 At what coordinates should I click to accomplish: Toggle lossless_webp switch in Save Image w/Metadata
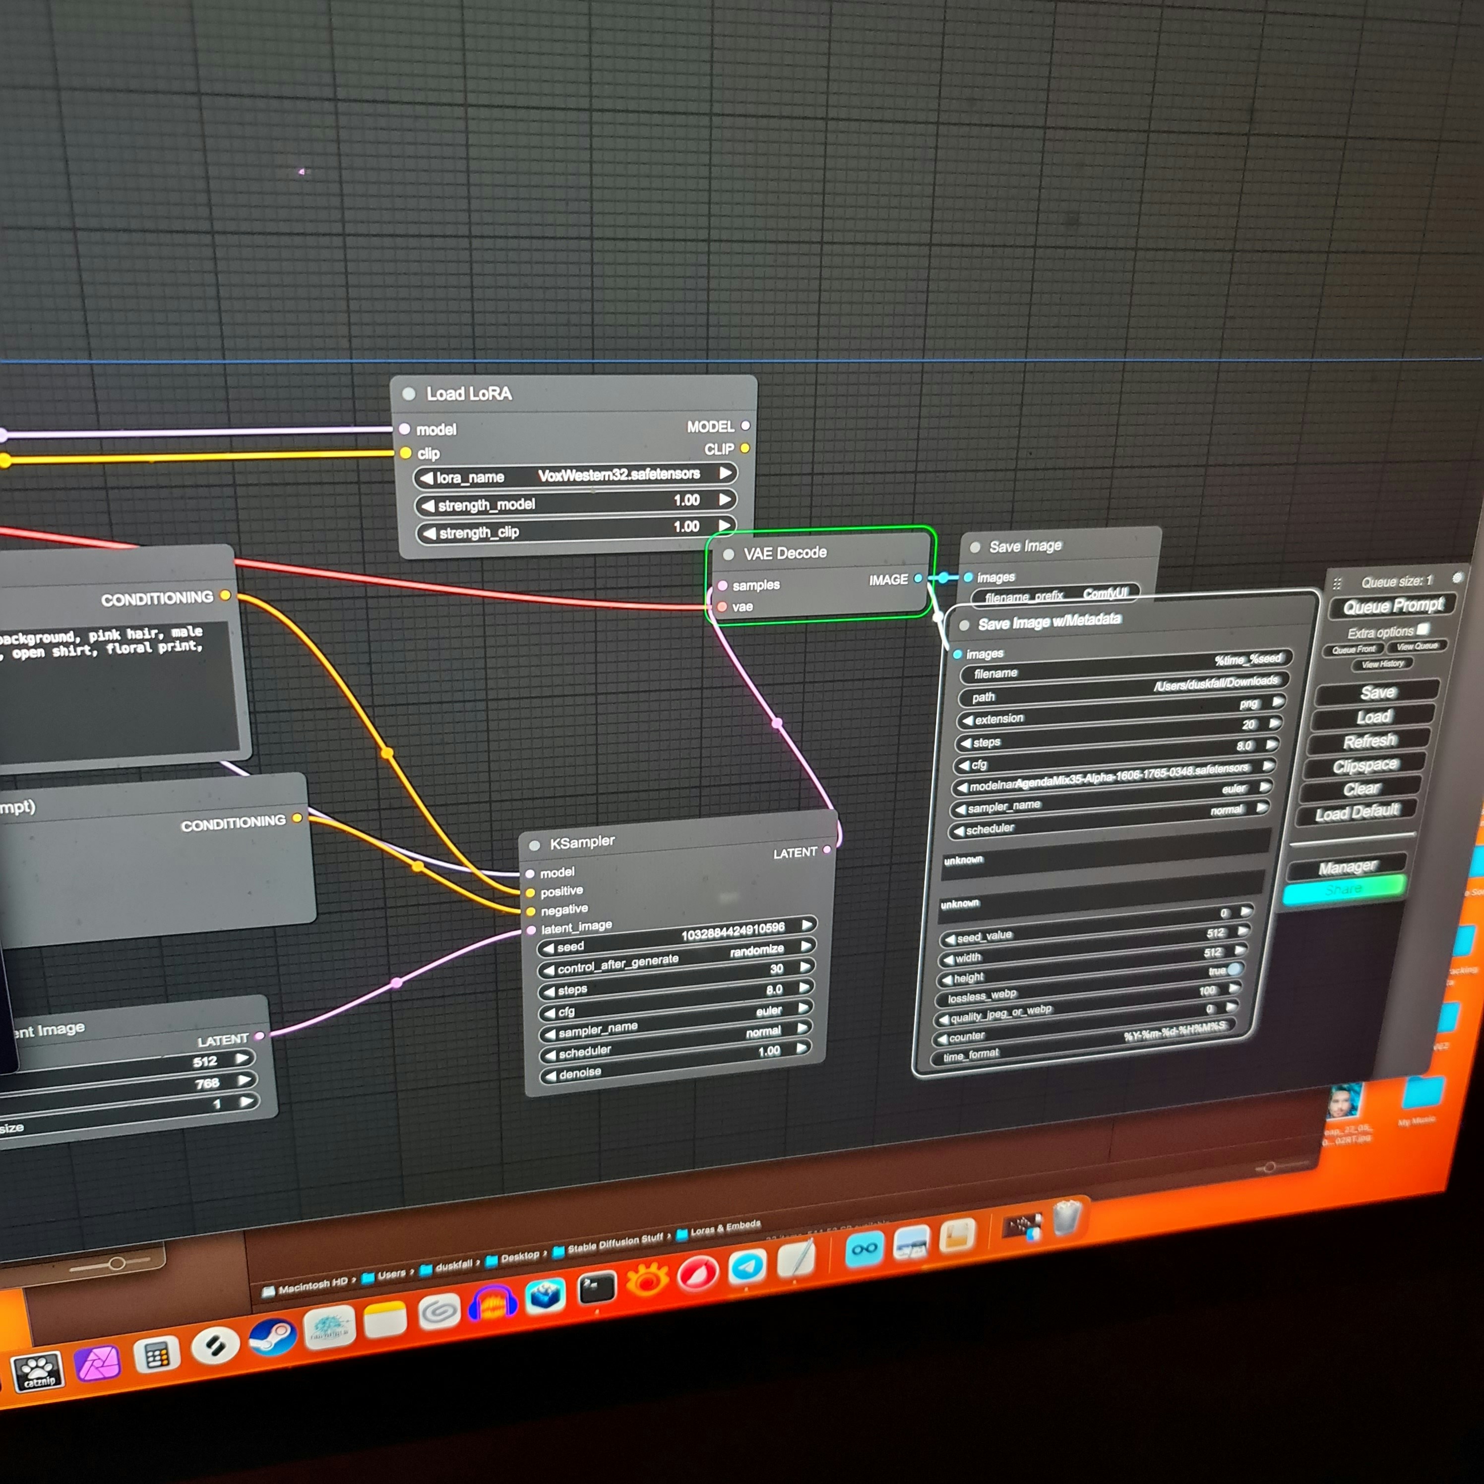point(1235,969)
